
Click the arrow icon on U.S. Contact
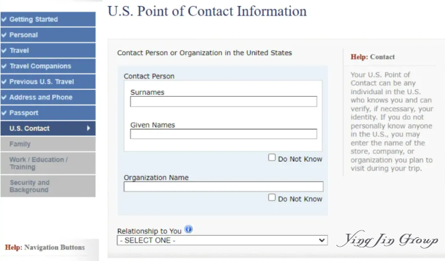point(89,128)
